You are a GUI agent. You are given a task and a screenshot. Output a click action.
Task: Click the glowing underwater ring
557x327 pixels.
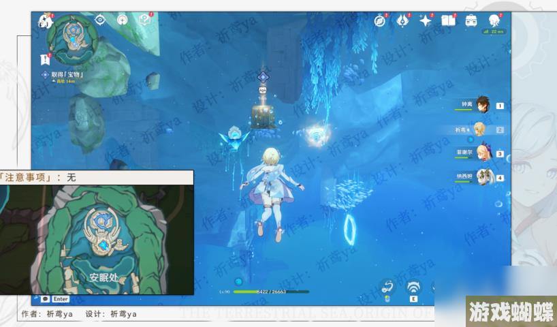point(350,228)
